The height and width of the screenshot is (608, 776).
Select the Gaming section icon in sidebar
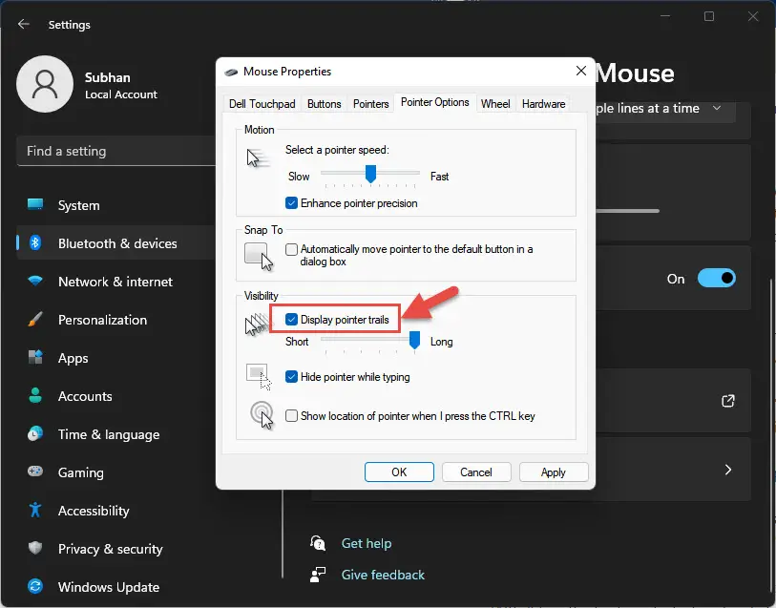tap(35, 472)
